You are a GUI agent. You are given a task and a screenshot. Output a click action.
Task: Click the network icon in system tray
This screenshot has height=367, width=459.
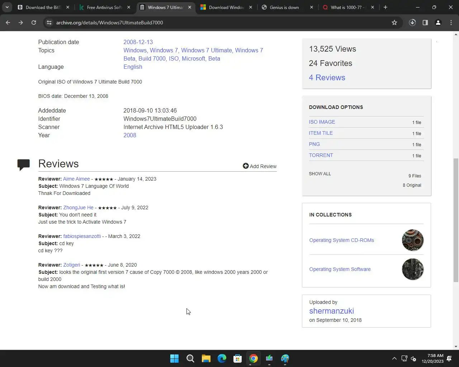[404, 358]
